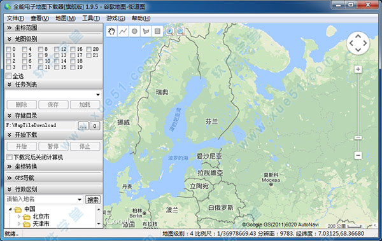Click the storage path field F:\MapTileDownload
382x241 pixels.
click(41, 125)
